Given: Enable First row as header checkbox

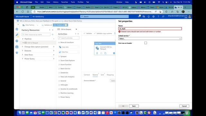Looking at the screenshot, I should (145, 43).
